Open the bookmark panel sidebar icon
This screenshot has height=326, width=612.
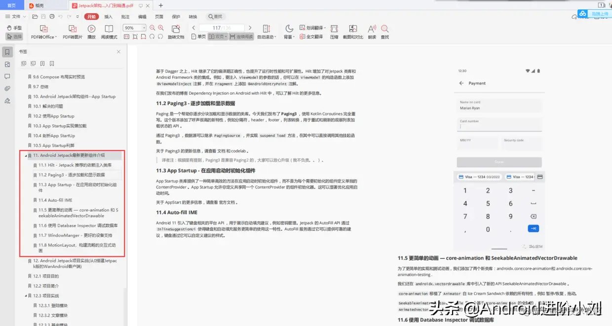pyautogui.click(x=7, y=52)
